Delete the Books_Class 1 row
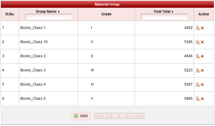215x126 pixels. click(x=202, y=28)
